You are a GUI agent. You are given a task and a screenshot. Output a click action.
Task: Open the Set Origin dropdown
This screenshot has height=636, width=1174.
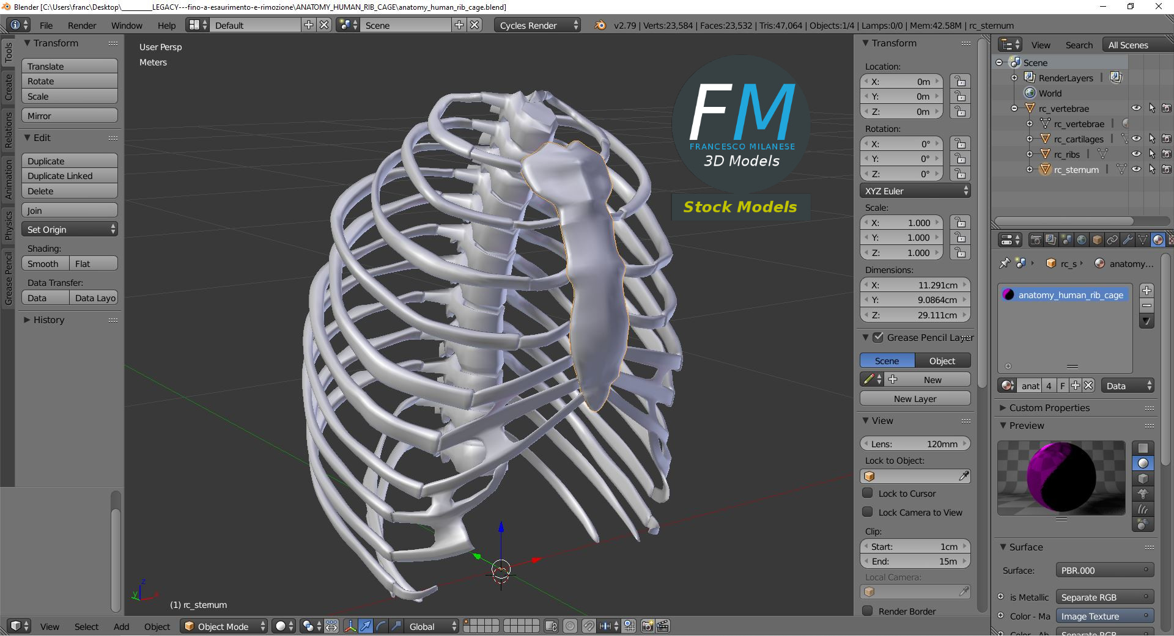pos(70,229)
